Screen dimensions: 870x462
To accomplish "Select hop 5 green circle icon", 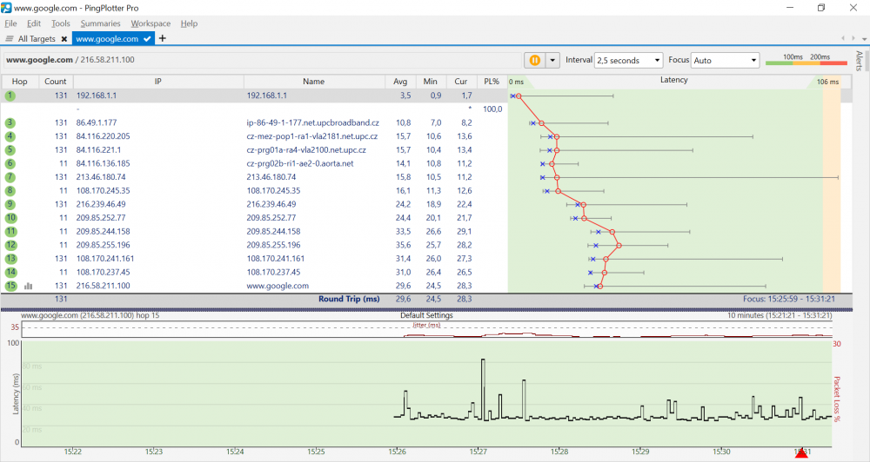I will tap(10, 149).
